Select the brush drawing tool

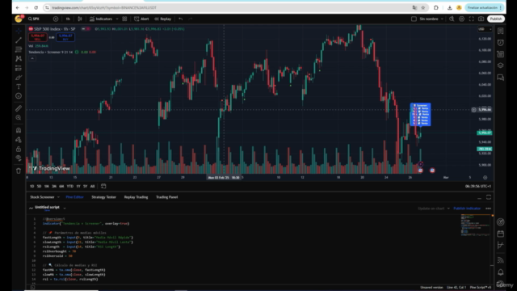click(x=19, y=78)
